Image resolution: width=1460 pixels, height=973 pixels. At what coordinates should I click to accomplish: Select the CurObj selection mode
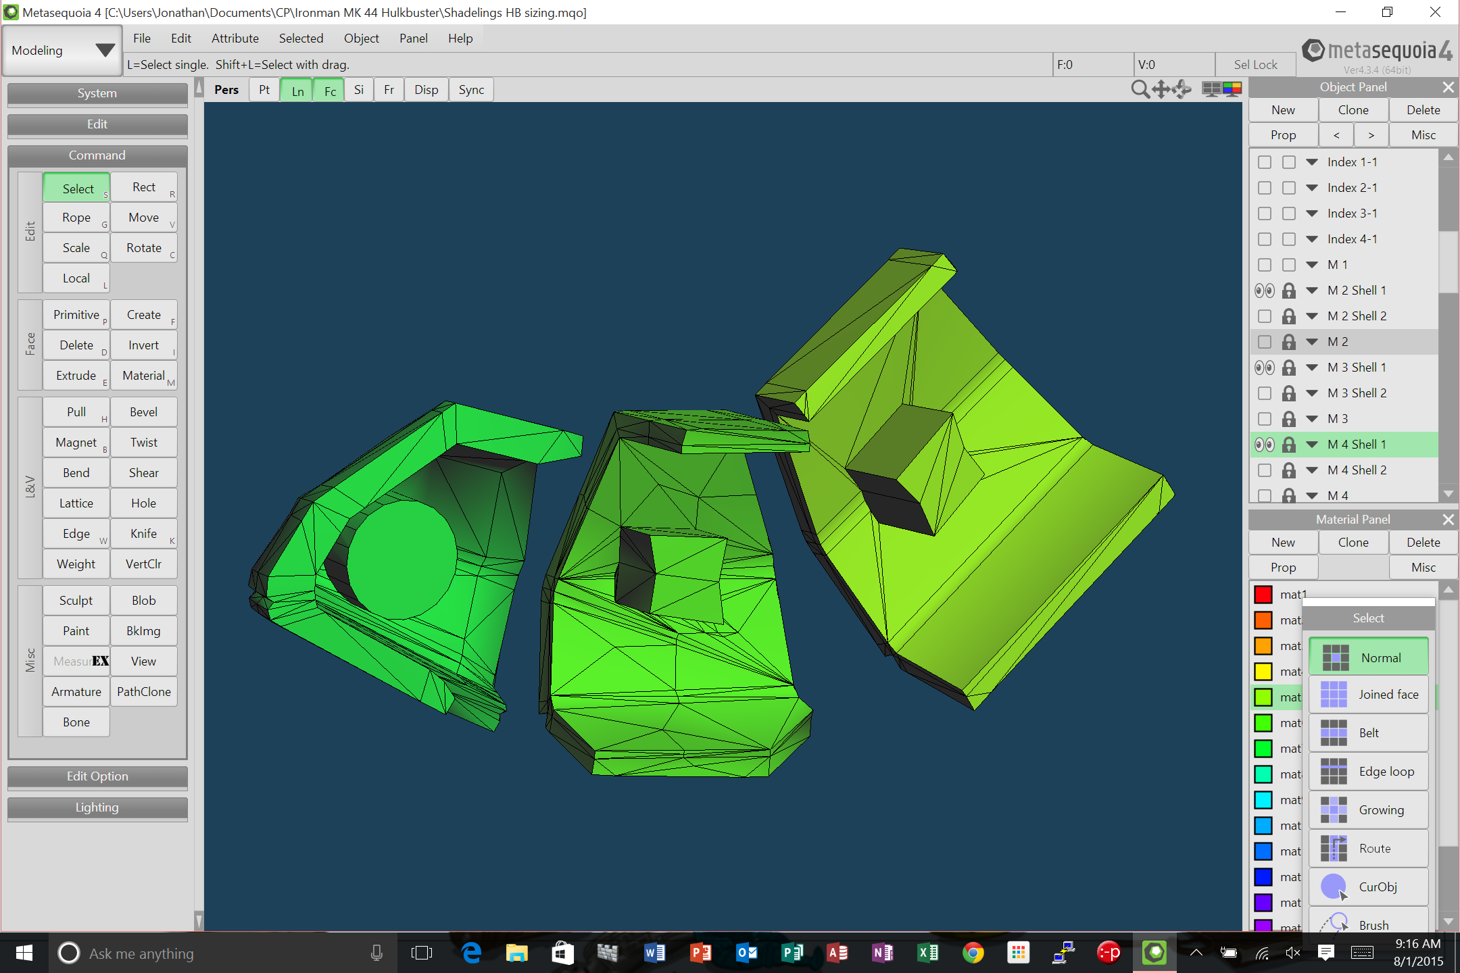click(1369, 887)
